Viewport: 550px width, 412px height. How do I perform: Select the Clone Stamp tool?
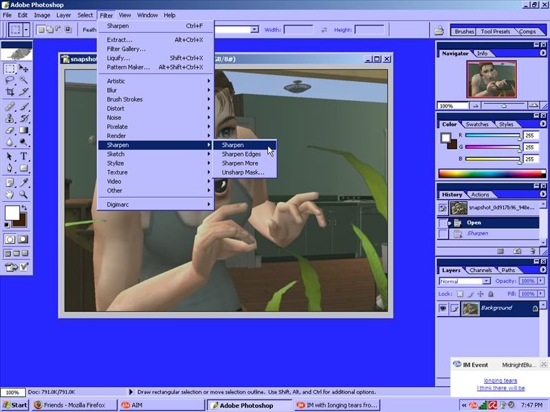point(10,118)
